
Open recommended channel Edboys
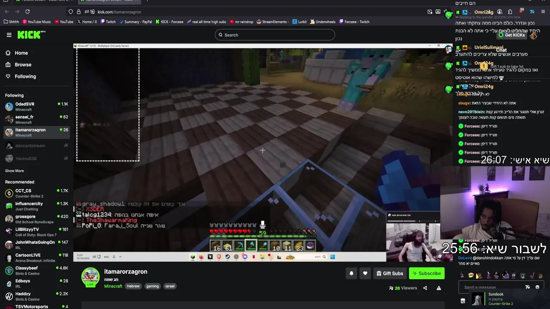pyautogui.click(x=37, y=283)
